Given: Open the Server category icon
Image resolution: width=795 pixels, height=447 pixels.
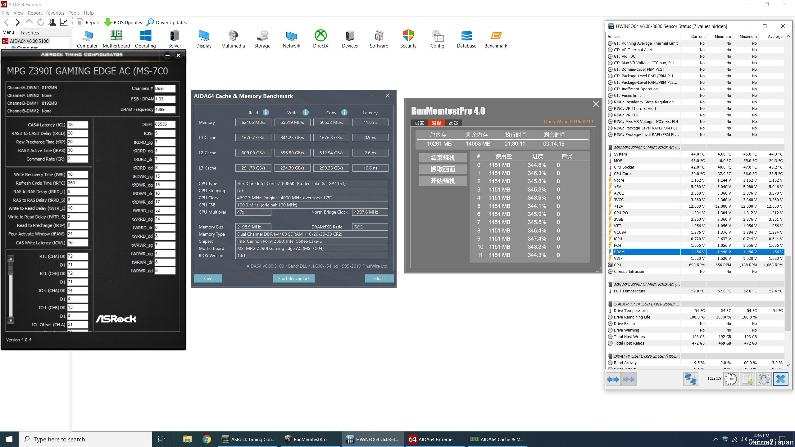Looking at the screenshot, I should point(175,39).
